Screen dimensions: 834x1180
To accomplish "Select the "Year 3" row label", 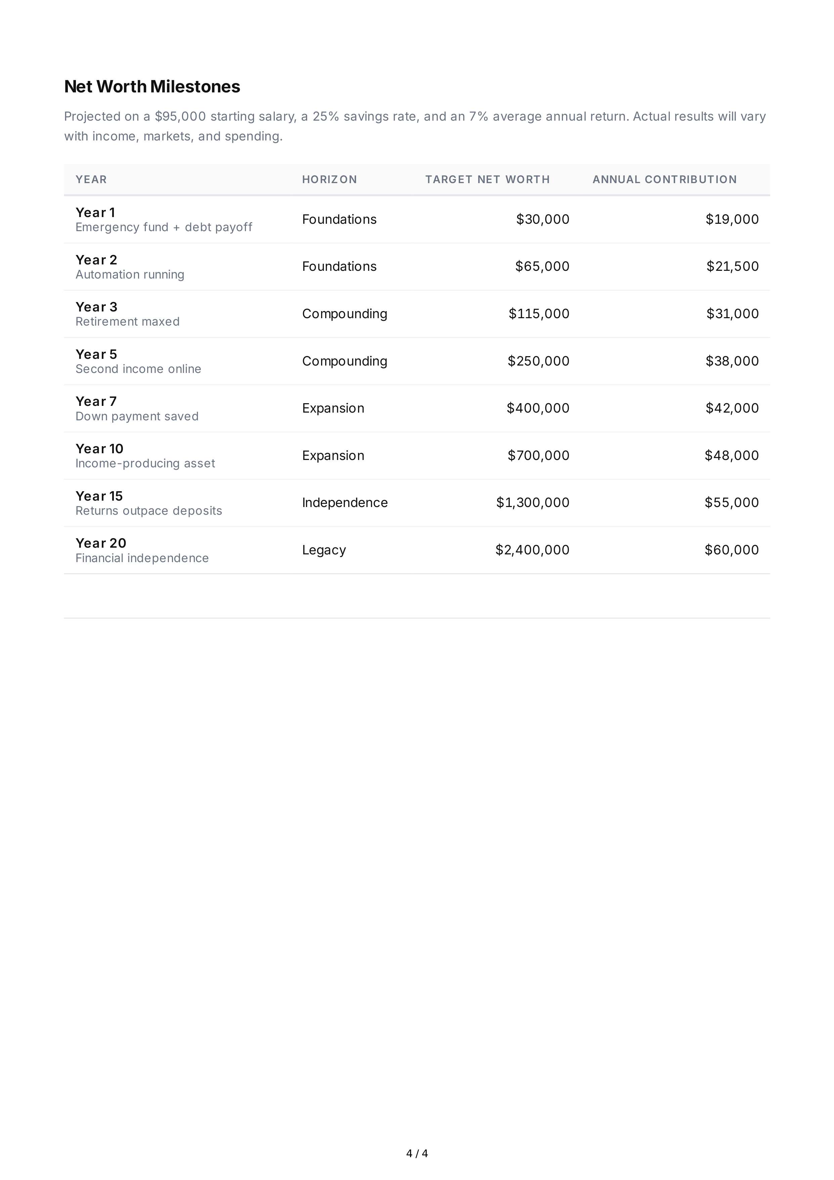I will [x=96, y=307].
